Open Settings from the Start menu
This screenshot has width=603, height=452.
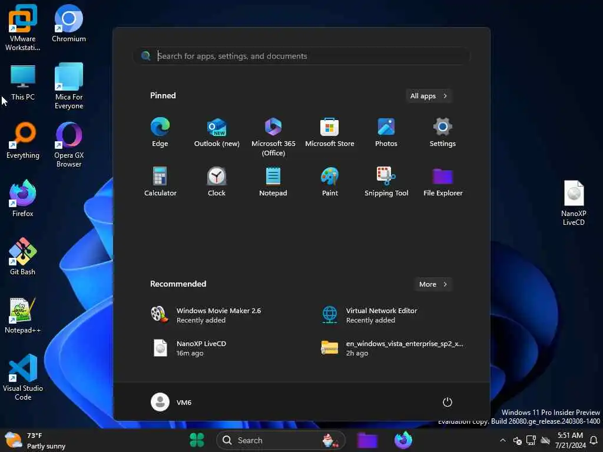[x=443, y=132]
